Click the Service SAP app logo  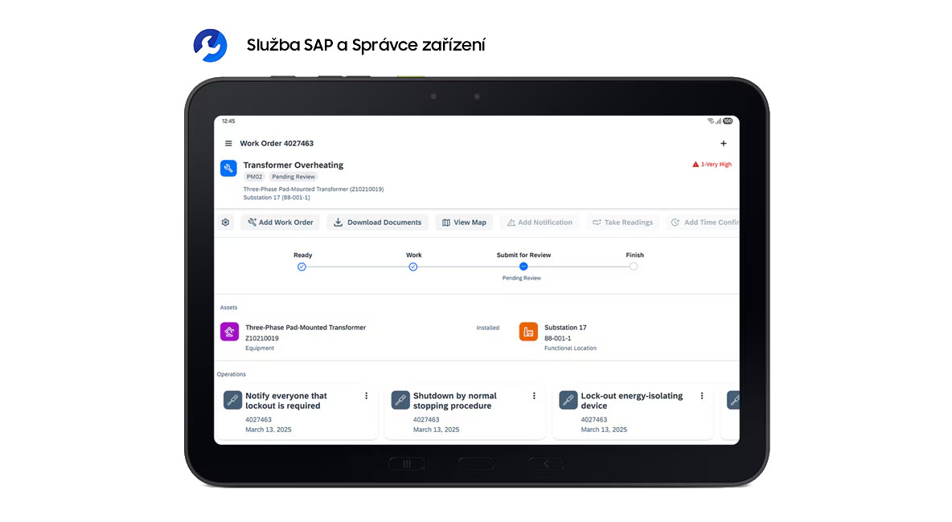[211, 45]
